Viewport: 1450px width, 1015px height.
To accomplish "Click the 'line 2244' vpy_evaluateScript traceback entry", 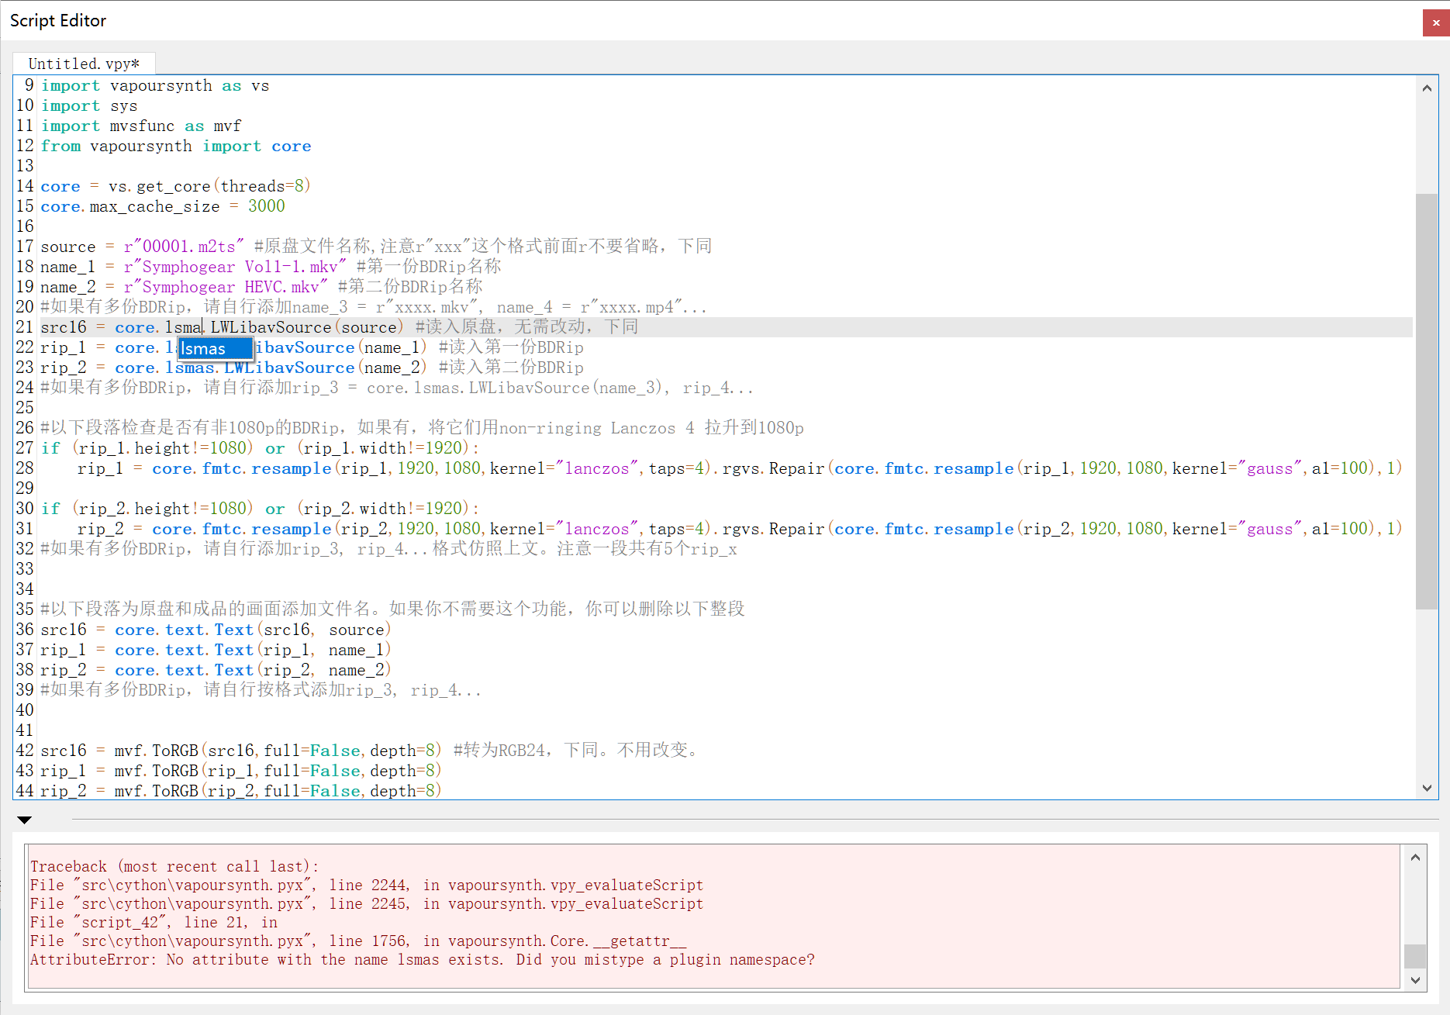I will point(367,886).
